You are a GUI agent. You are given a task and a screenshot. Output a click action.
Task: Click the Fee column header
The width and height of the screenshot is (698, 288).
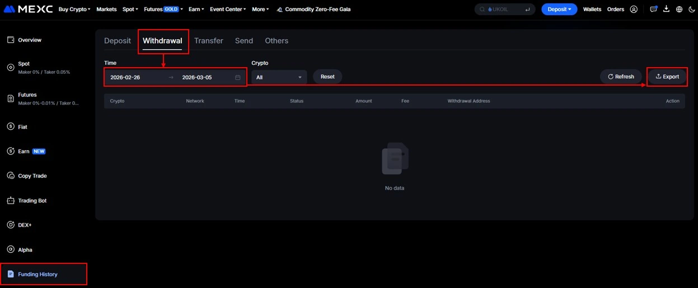coord(405,101)
